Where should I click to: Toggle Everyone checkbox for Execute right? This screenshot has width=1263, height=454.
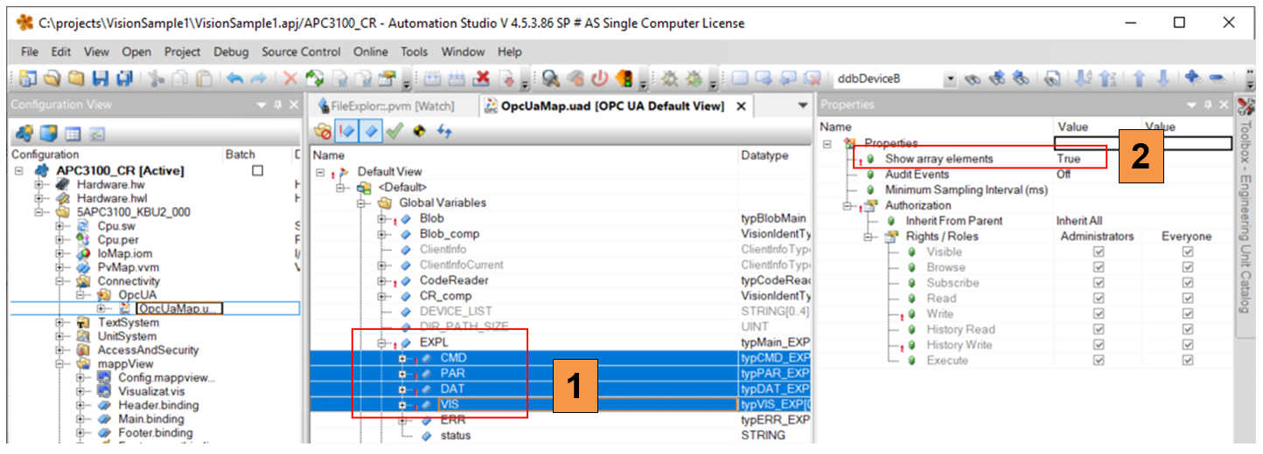(1187, 361)
